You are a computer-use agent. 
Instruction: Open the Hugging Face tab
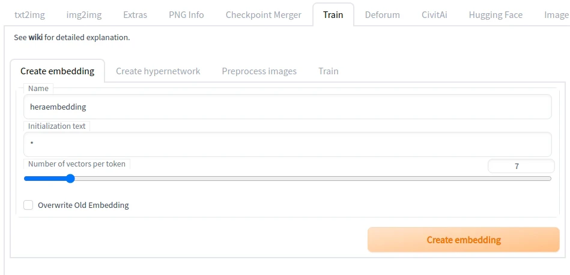pos(496,14)
